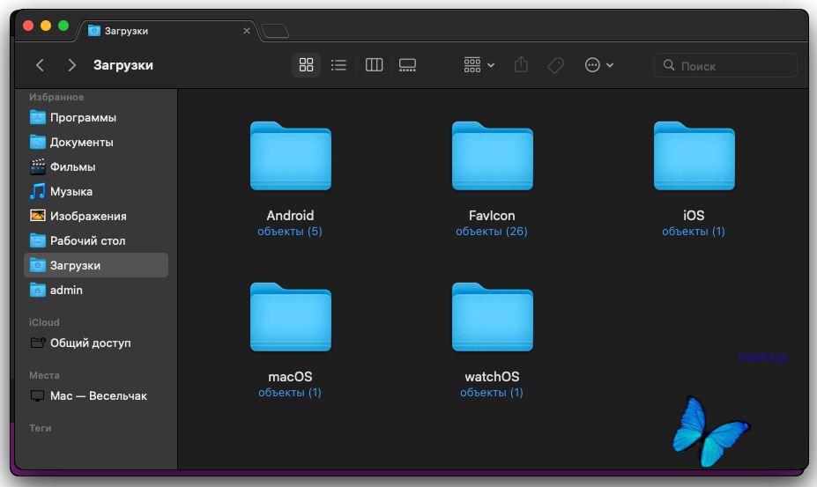Click объекты (1) under macOS
This screenshot has width=817, height=487.
[290, 392]
